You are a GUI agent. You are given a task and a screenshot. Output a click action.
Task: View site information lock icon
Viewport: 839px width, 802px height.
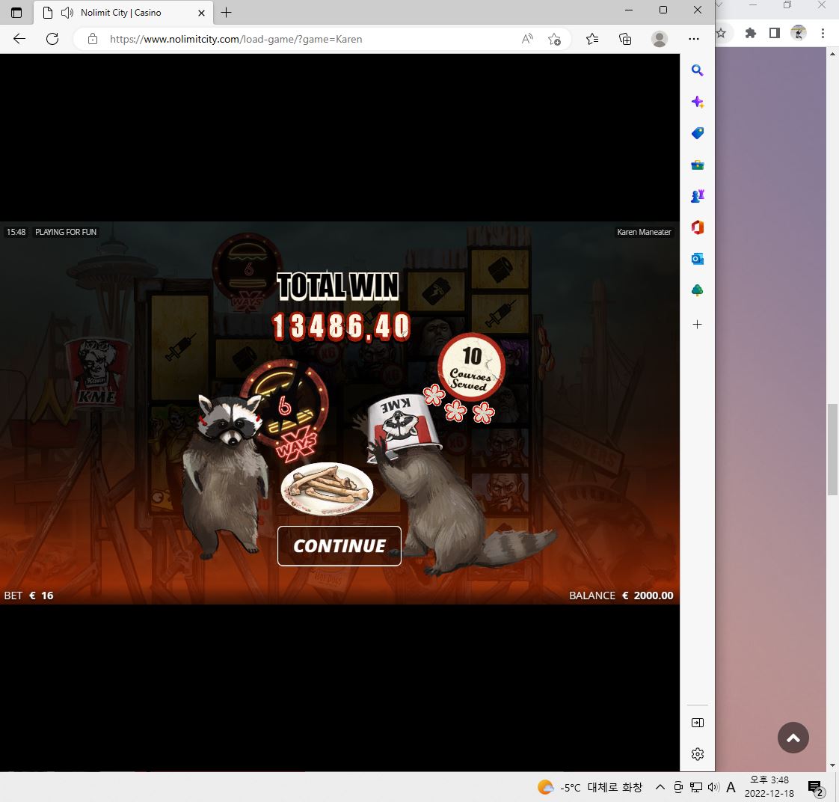coord(93,39)
